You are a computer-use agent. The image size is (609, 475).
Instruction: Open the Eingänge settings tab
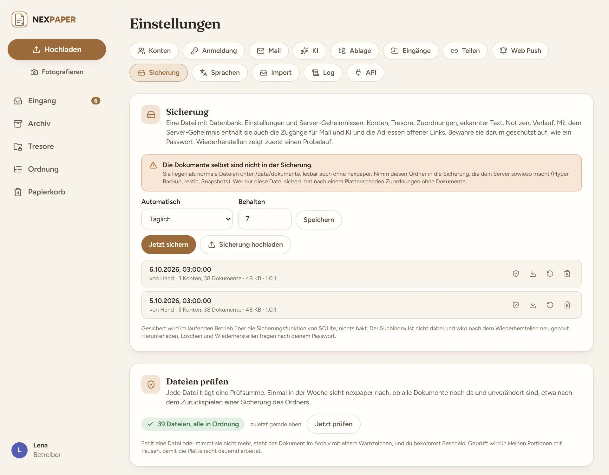pyautogui.click(x=411, y=51)
